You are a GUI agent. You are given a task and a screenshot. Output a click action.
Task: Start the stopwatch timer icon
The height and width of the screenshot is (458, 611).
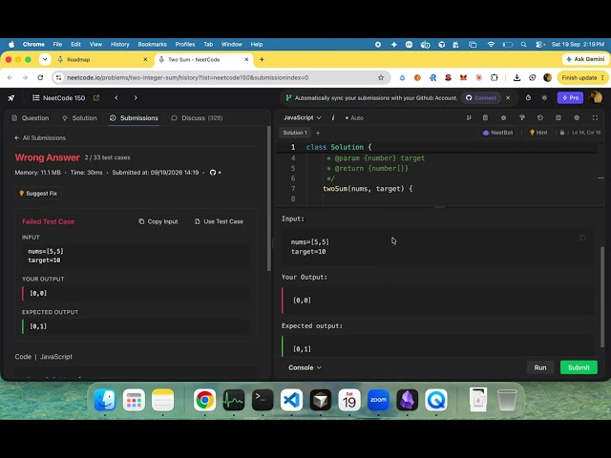coord(528,97)
